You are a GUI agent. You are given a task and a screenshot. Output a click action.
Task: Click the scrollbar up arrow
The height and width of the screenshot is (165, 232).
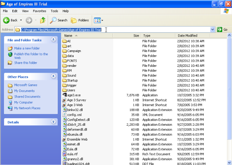coord(229,35)
